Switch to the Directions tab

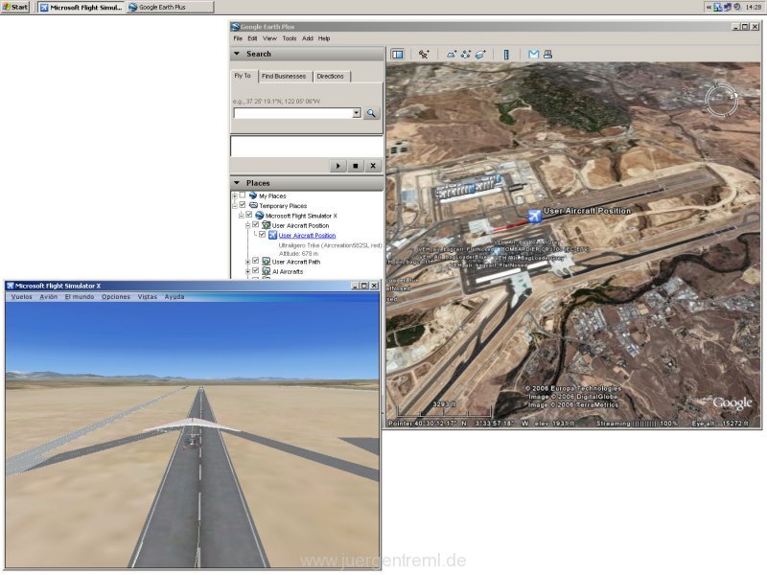point(330,77)
